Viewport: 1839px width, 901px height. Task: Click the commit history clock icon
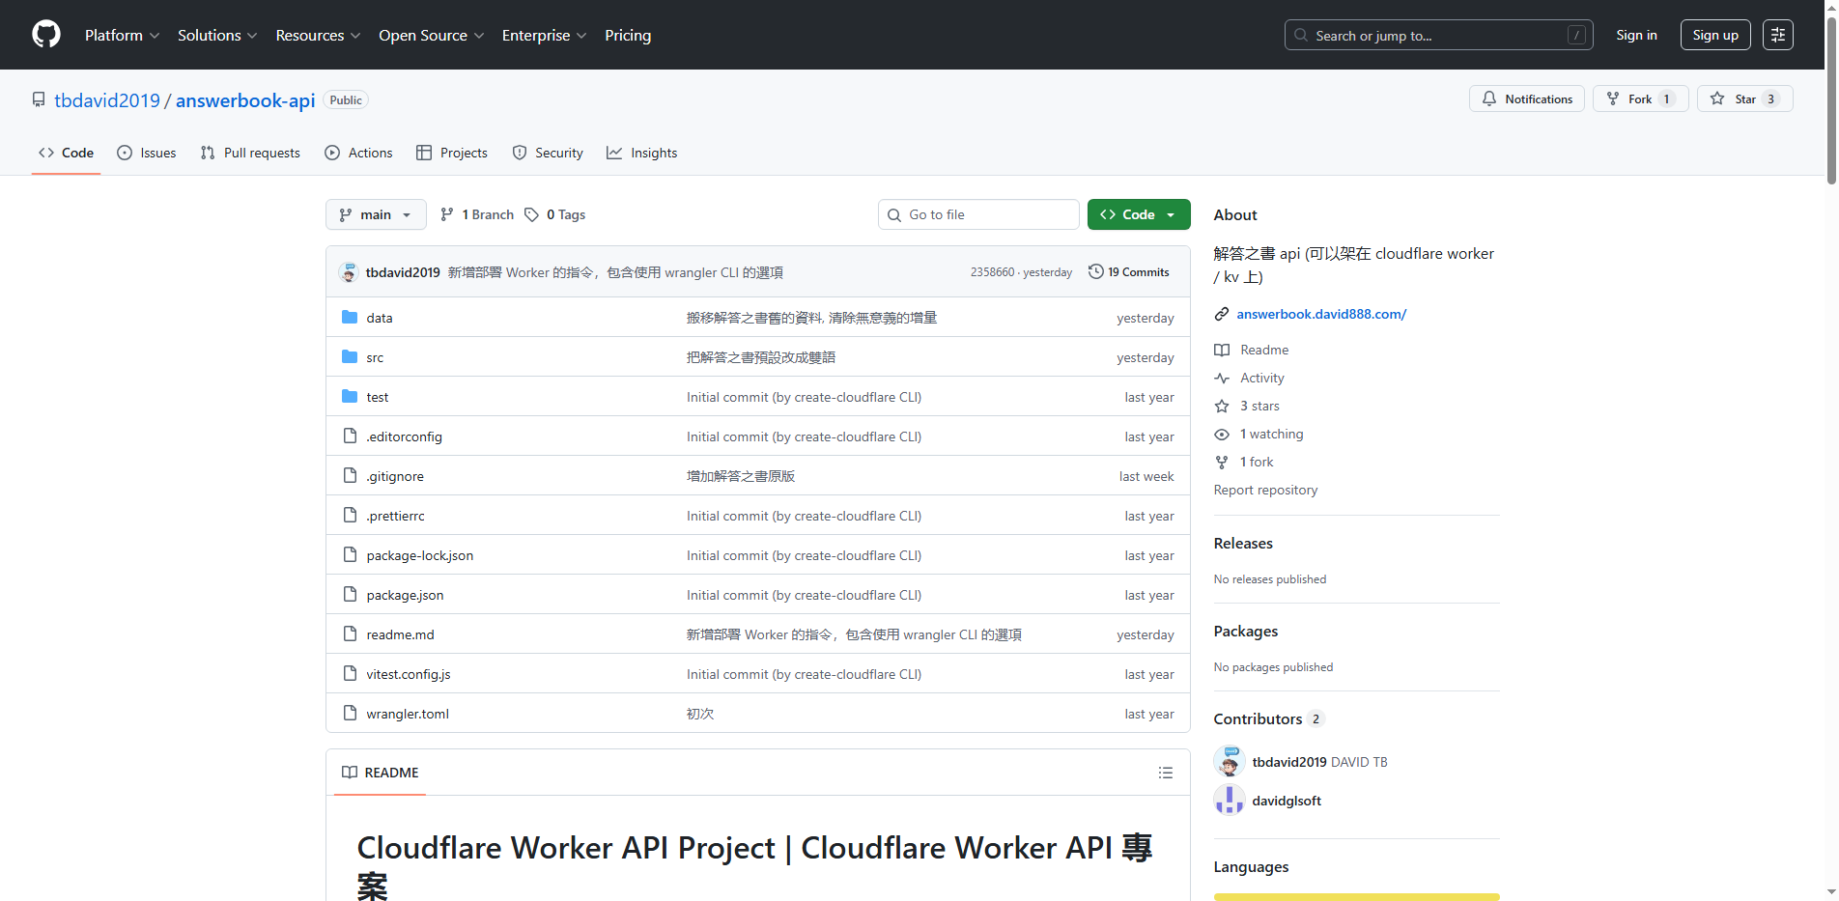tap(1095, 271)
